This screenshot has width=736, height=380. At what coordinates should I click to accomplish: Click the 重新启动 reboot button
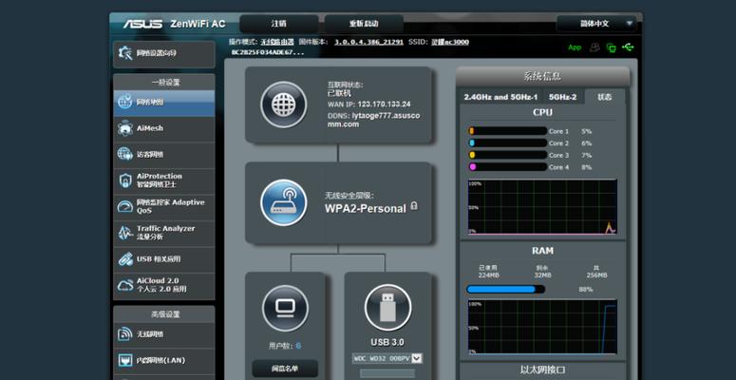point(364,24)
